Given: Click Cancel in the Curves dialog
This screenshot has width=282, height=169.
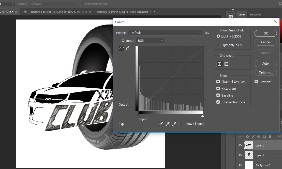Looking at the screenshot, I should point(266,42).
